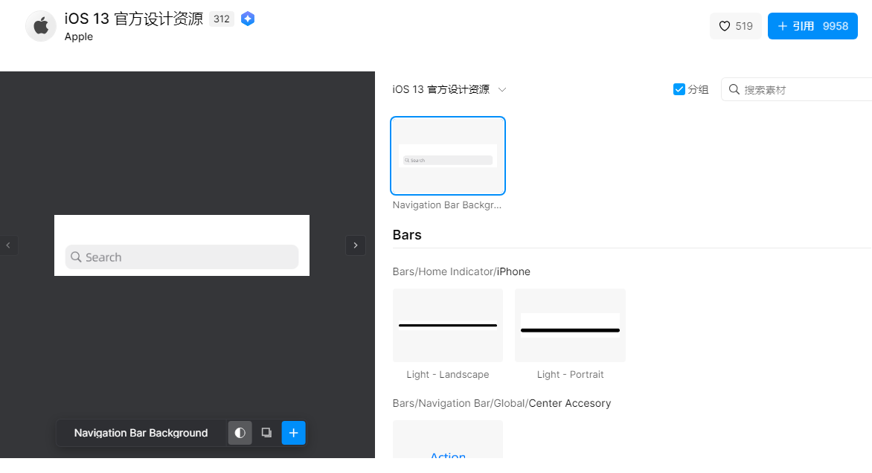Viewport: 872px width, 473px height.
Task: Click the Navigation Bar Backgr... caption text
Action: (447, 205)
